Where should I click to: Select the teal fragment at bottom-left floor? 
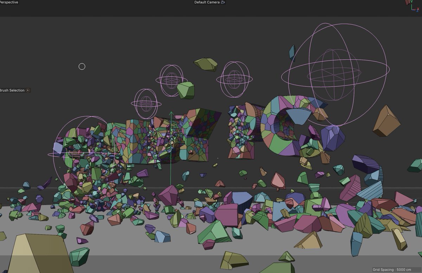click(79, 256)
